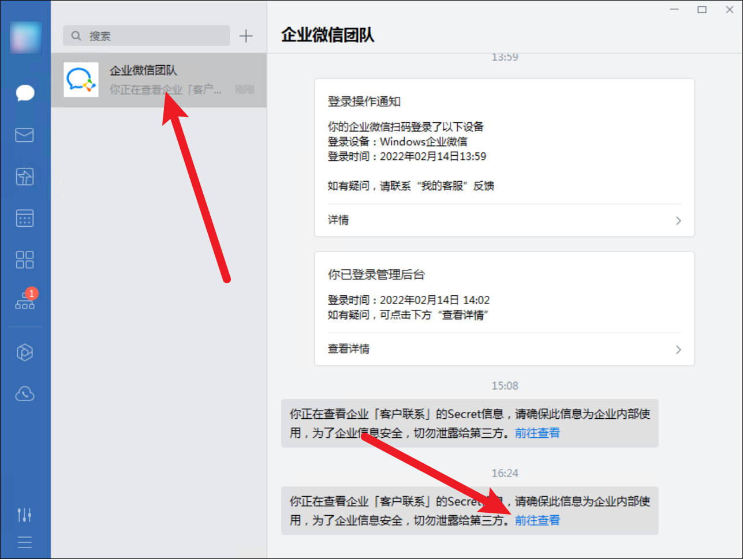The image size is (743, 559).
Task: Click the user profile avatar
Action: (25, 37)
